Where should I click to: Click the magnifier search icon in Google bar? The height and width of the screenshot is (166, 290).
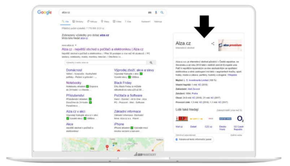(162, 12)
